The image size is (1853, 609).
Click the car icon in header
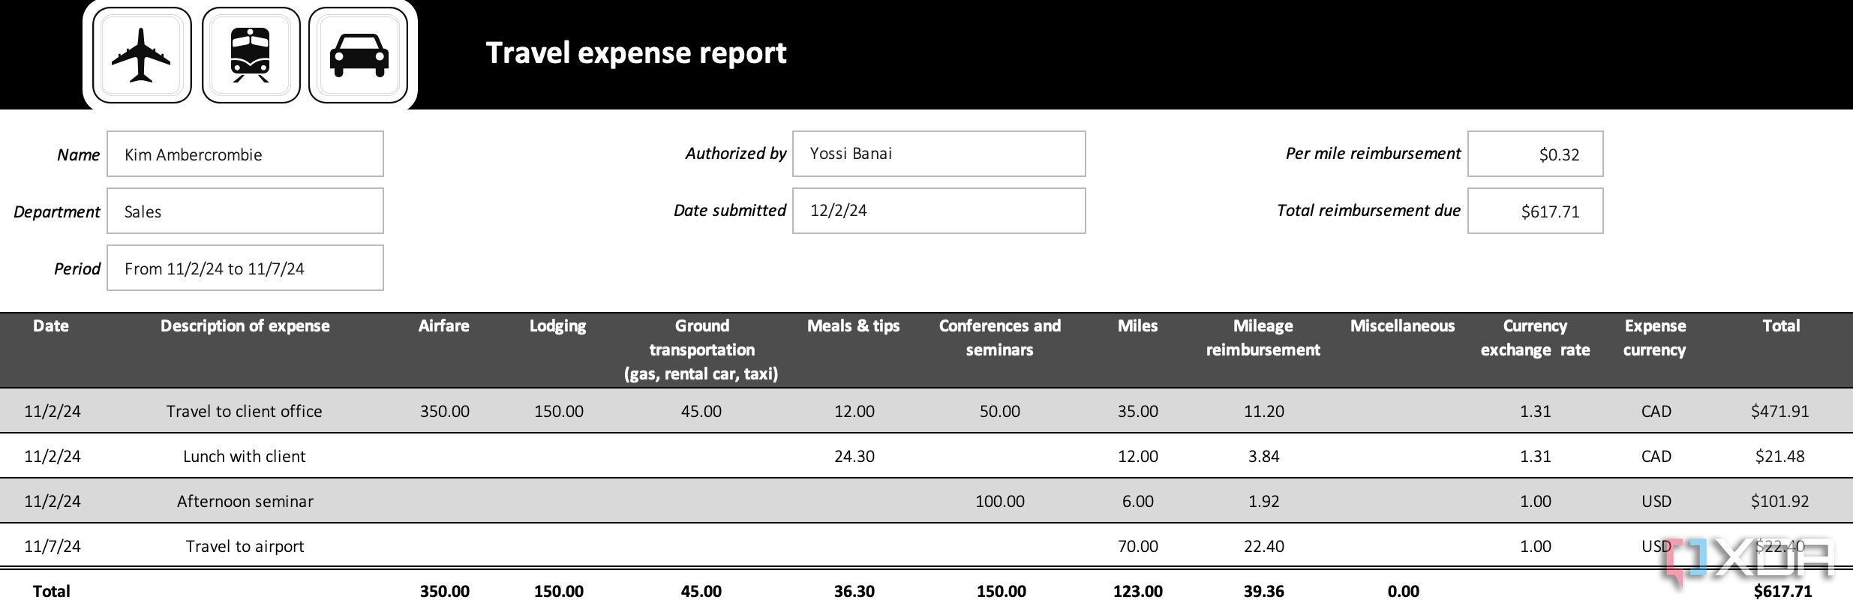coord(359,55)
